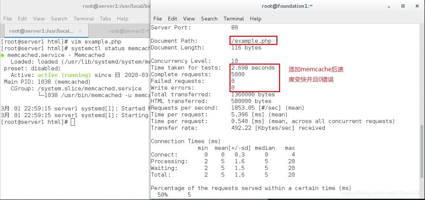This screenshot has width=425, height=200.
Task: Click the '1360000 bytes' total transferred value
Action: [x=253, y=94]
